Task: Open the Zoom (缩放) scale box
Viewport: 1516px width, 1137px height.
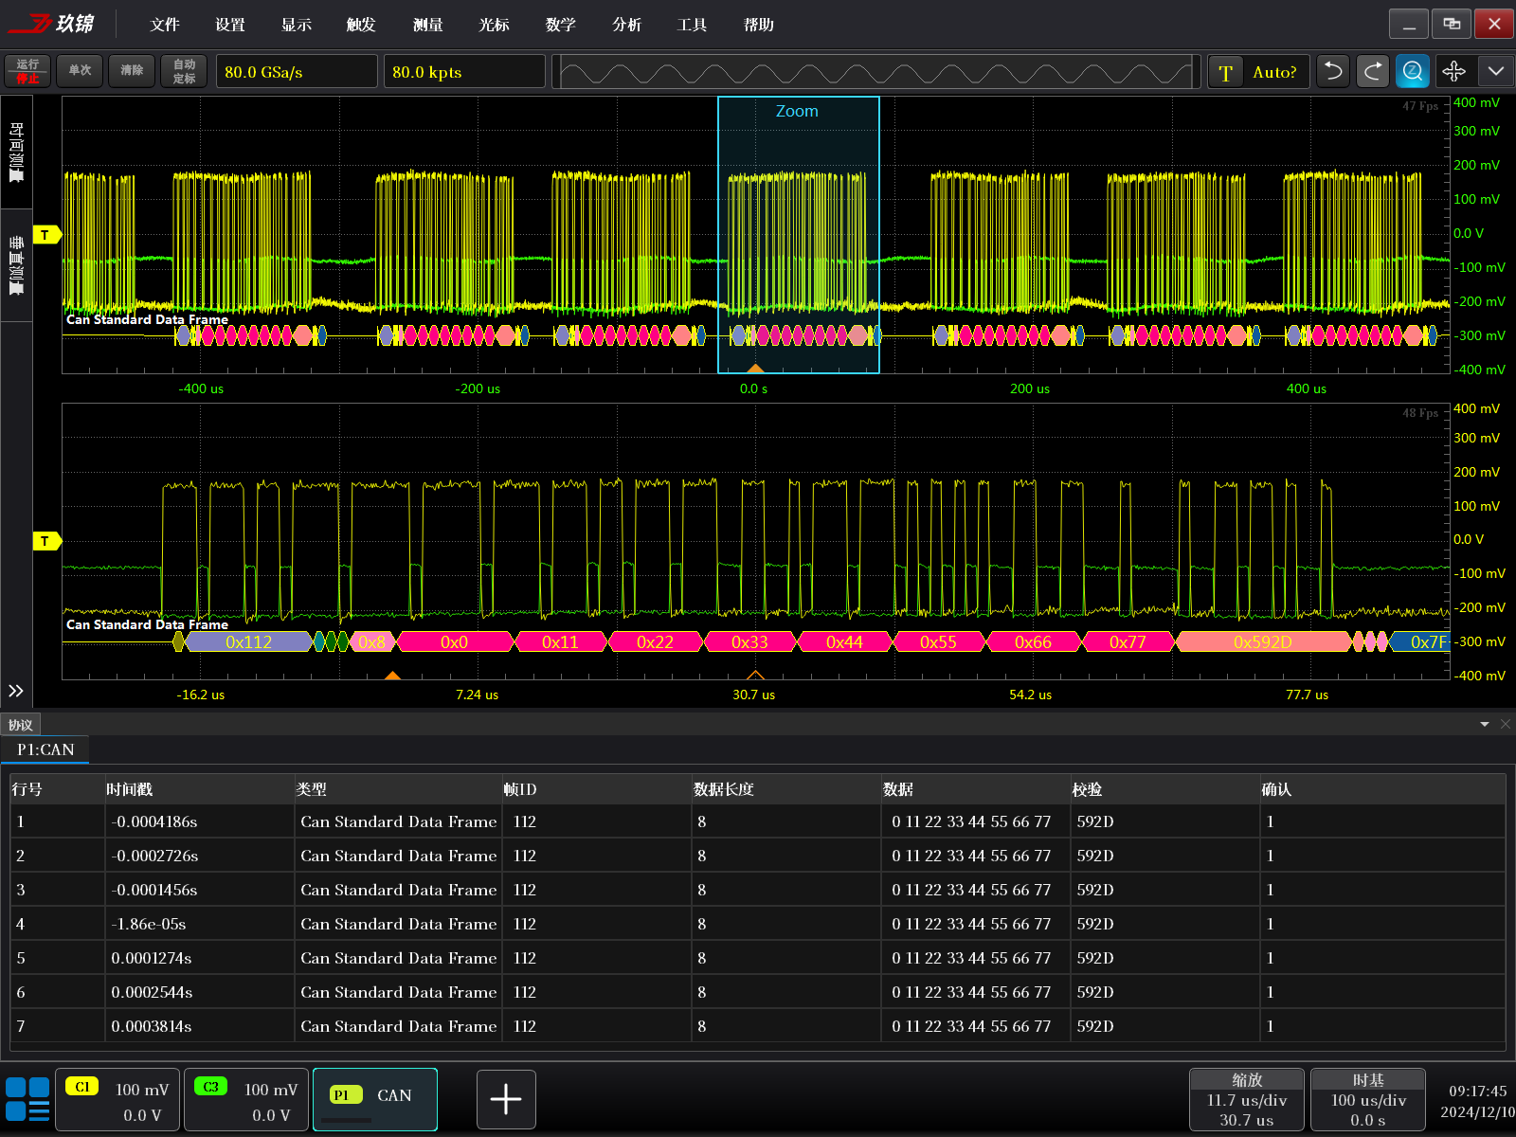Action: [1247, 1099]
